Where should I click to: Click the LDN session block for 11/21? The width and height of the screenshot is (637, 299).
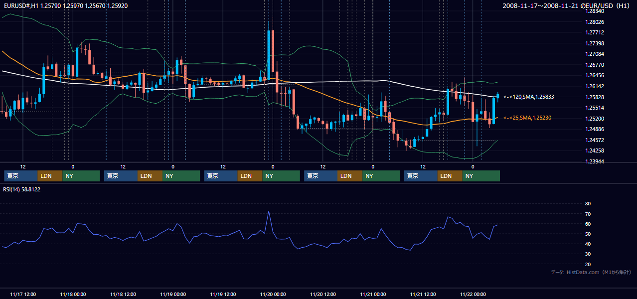(x=450, y=176)
